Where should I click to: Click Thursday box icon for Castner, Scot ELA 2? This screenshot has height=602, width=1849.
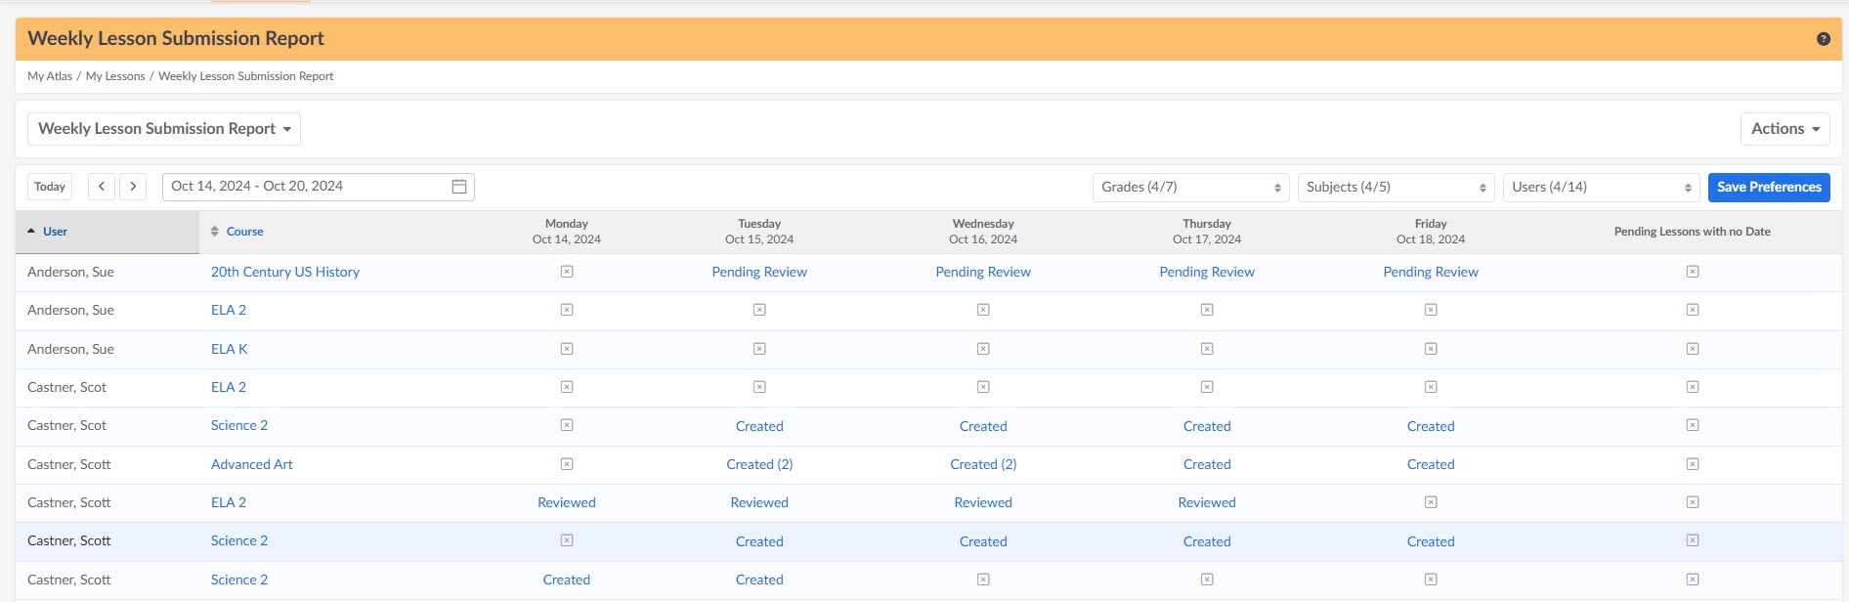[1207, 387]
